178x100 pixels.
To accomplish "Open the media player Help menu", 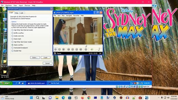I will 82,16.
